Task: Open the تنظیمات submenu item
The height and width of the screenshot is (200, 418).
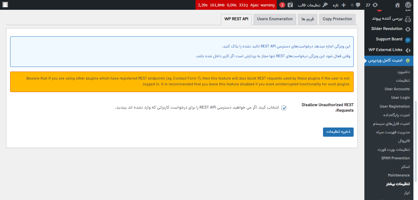Action: pyautogui.click(x=403, y=80)
